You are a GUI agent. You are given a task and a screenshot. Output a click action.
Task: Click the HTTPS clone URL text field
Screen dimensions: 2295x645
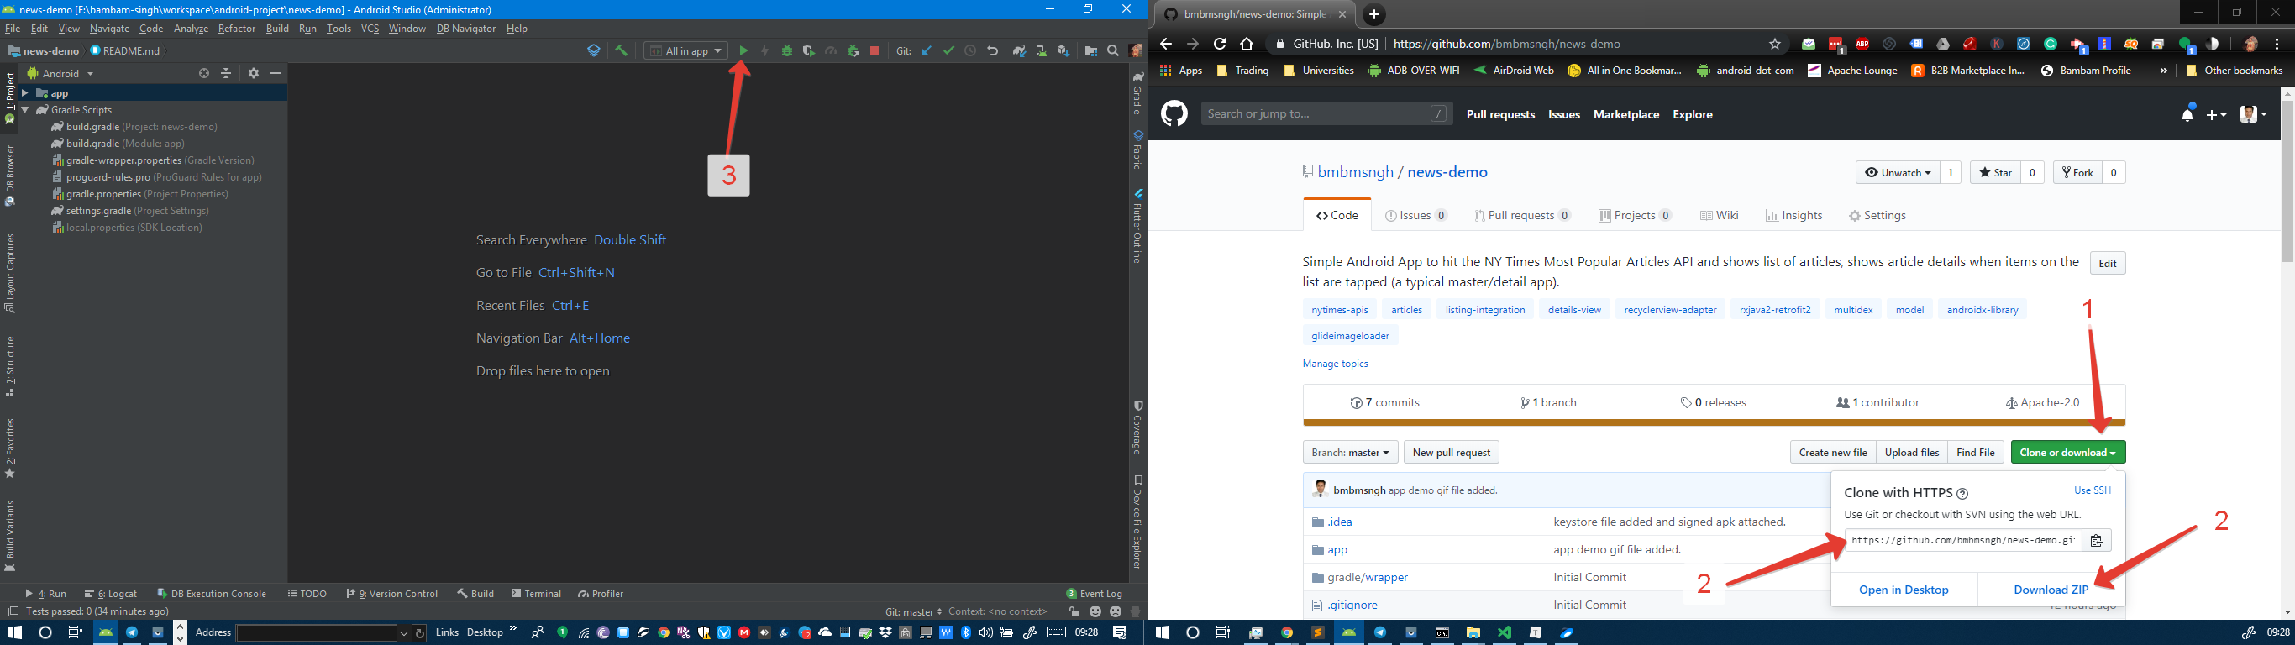(1962, 540)
